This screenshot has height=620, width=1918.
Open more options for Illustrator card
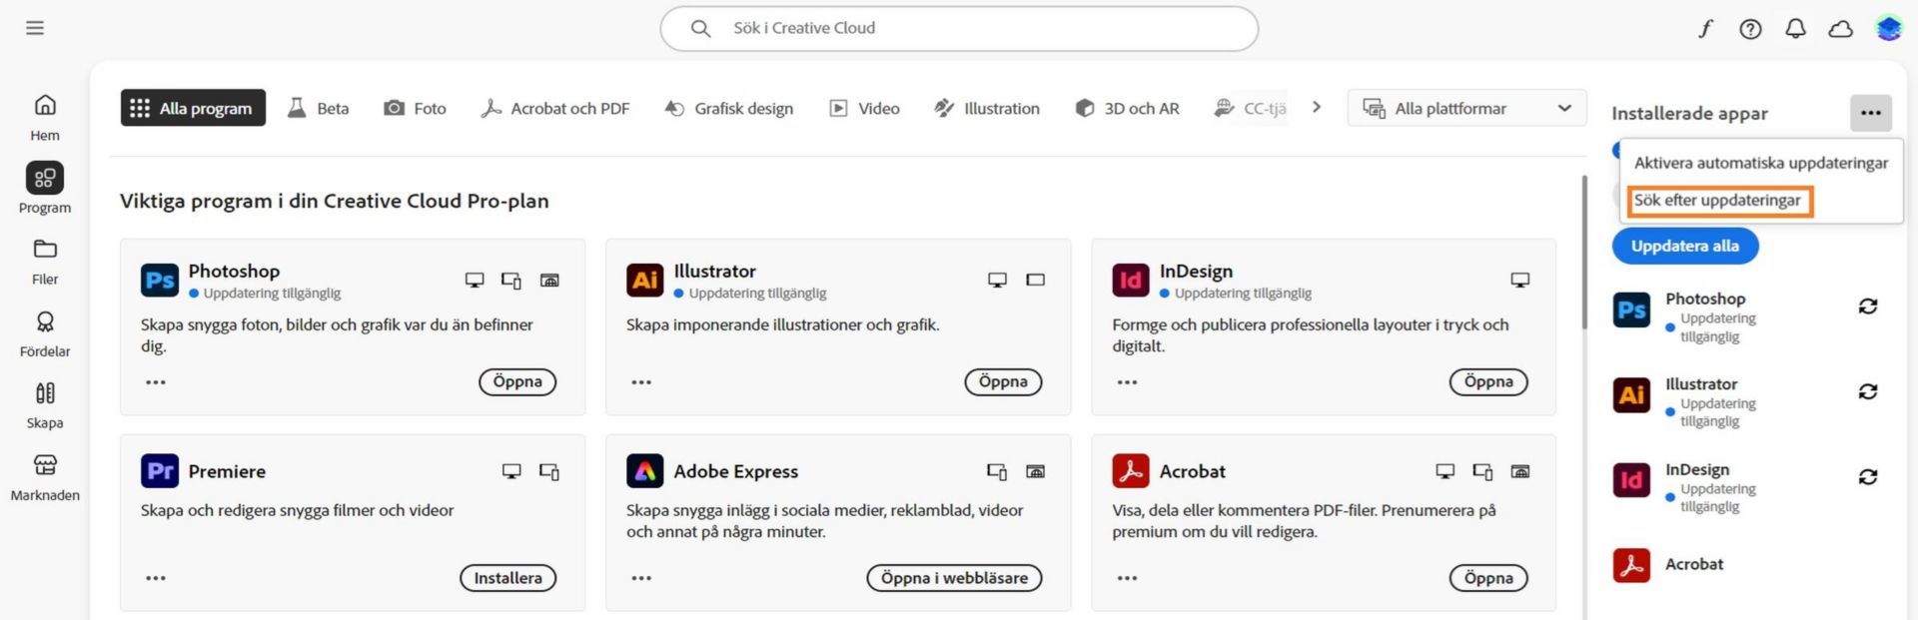click(641, 382)
